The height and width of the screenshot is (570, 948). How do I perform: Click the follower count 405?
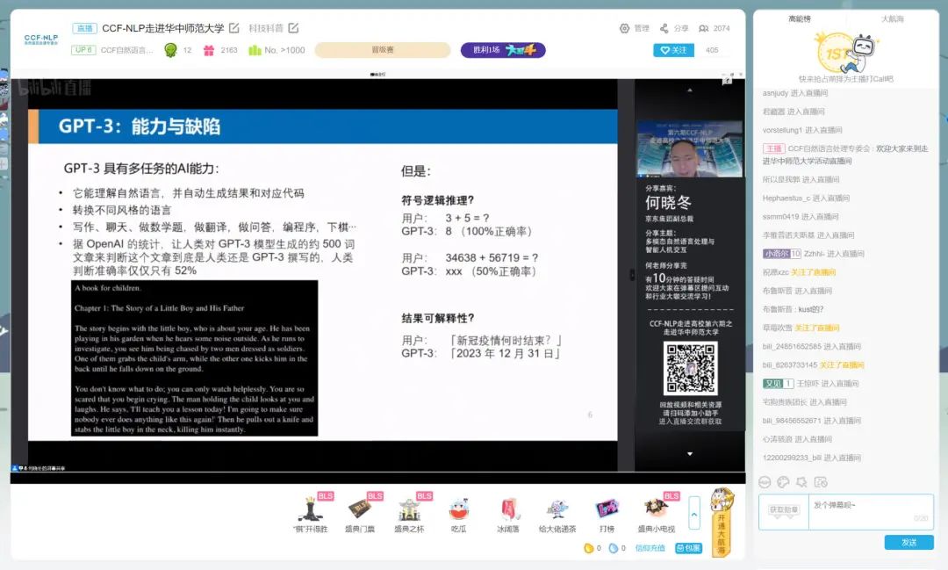pyautogui.click(x=712, y=50)
